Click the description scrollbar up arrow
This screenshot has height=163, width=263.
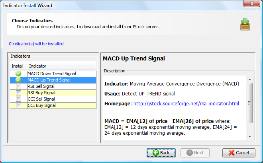click(x=250, y=79)
